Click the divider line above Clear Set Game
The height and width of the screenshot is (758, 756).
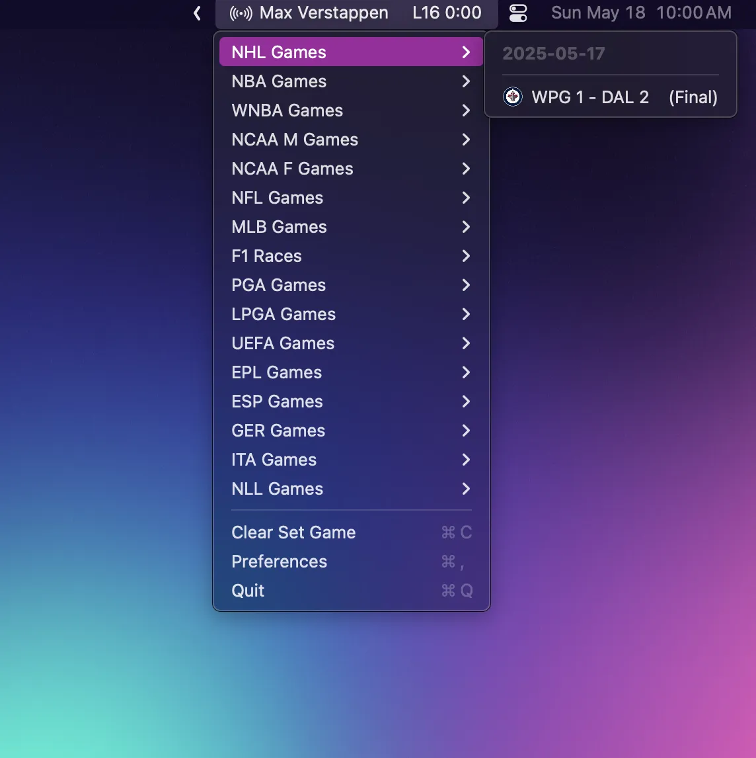(x=351, y=511)
